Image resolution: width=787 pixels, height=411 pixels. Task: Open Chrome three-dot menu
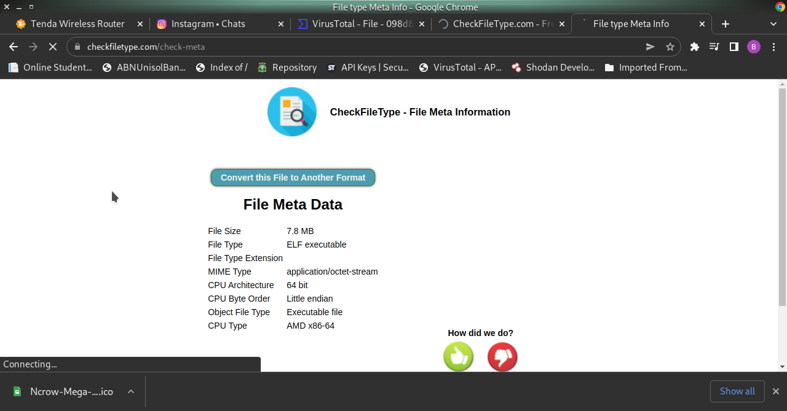point(773,47)
